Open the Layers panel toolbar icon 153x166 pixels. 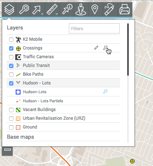[9, 9]
